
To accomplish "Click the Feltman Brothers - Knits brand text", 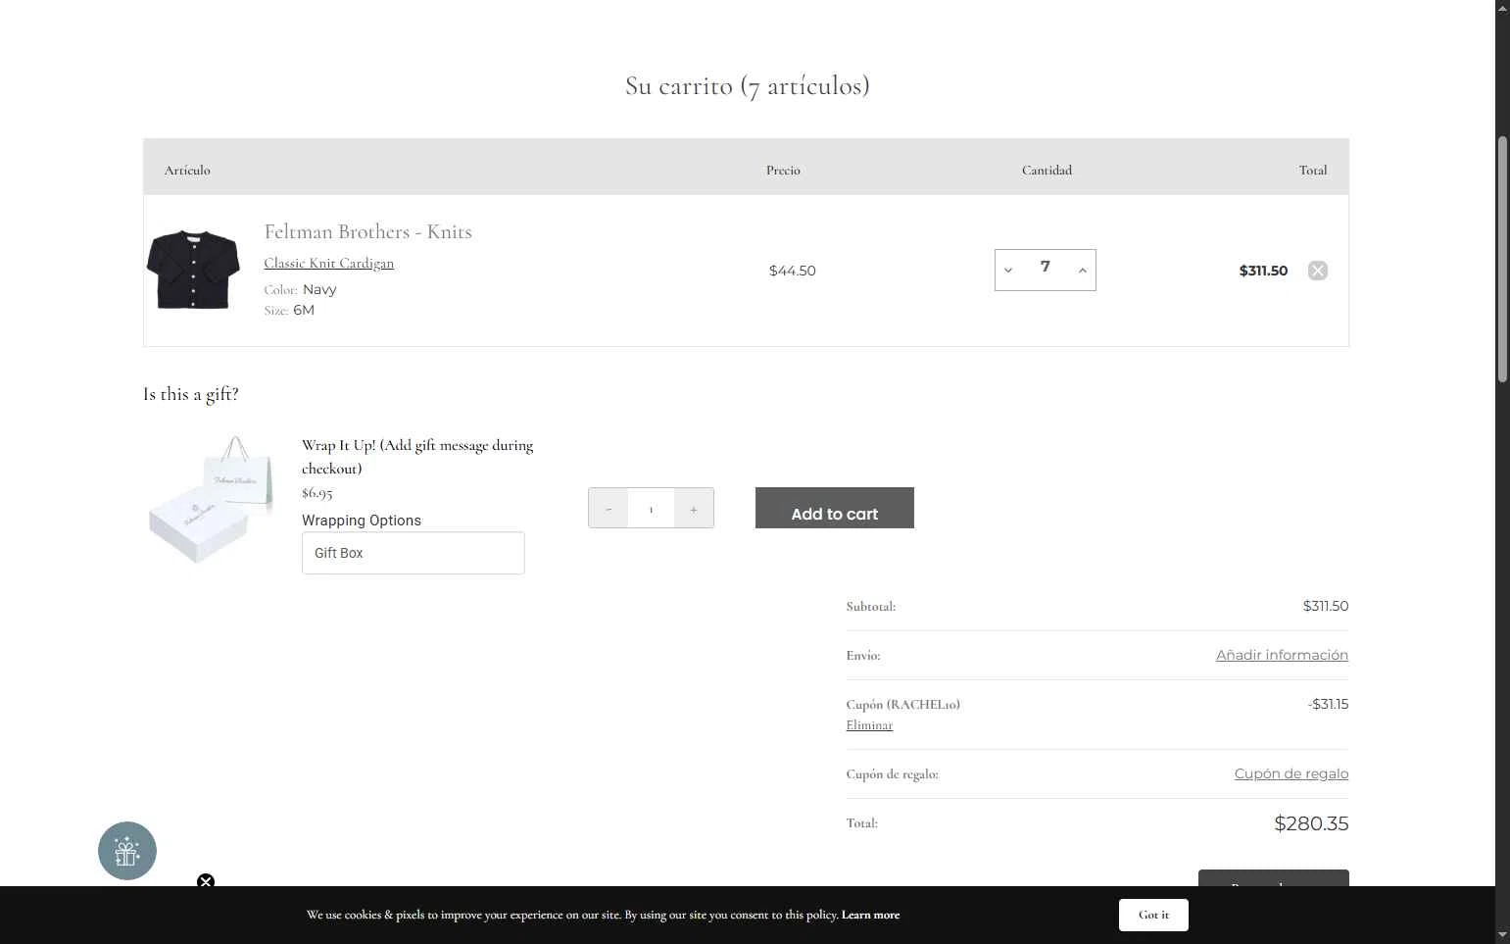I will (368, 232).
